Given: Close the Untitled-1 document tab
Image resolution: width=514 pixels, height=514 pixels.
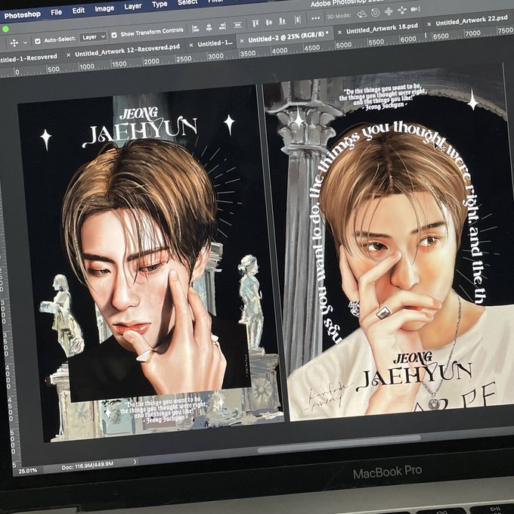Looking at the screenshot, I should pos(191,45).
